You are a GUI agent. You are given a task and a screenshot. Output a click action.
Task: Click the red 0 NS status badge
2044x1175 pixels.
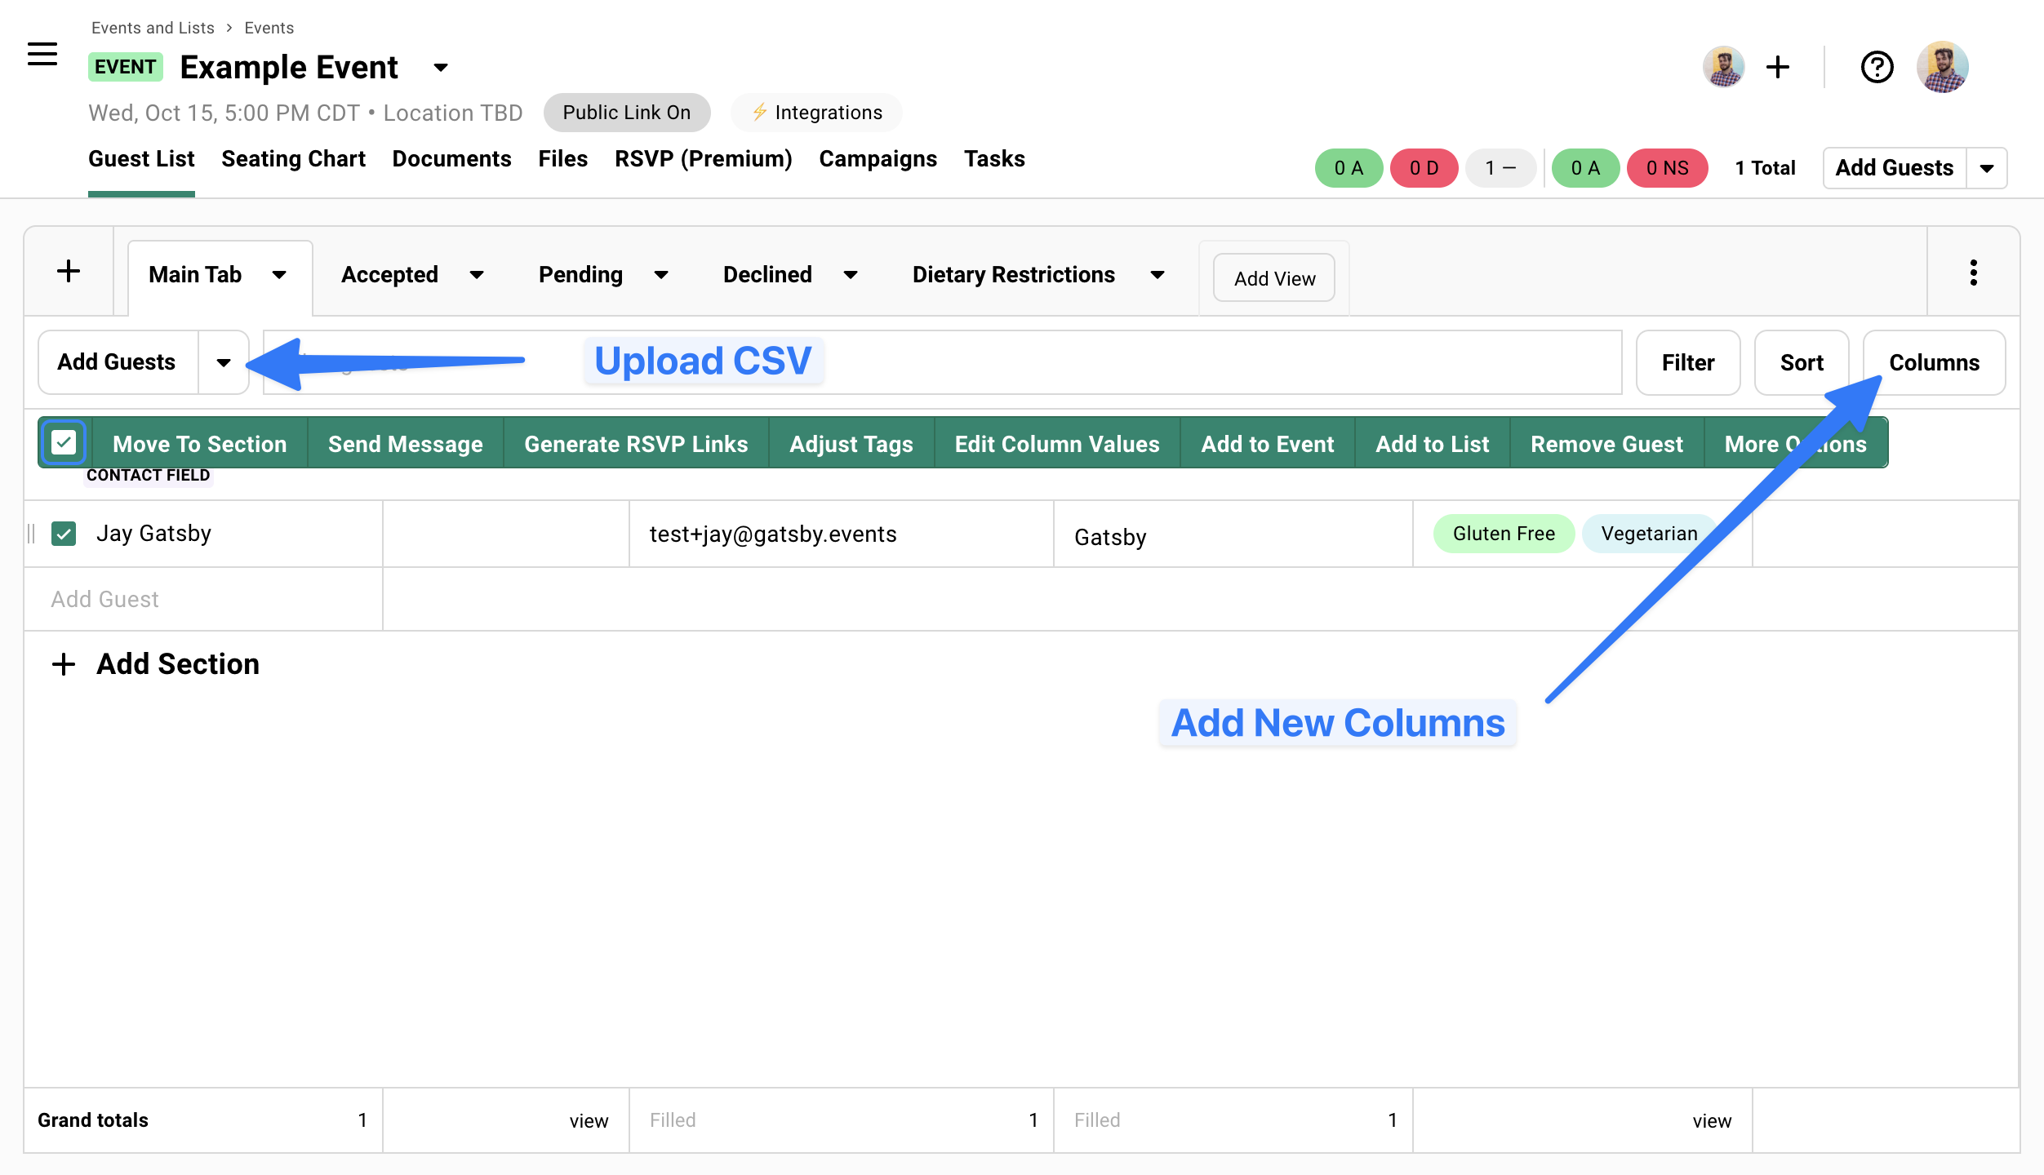pyautogui.click(x=1667, y=168)
